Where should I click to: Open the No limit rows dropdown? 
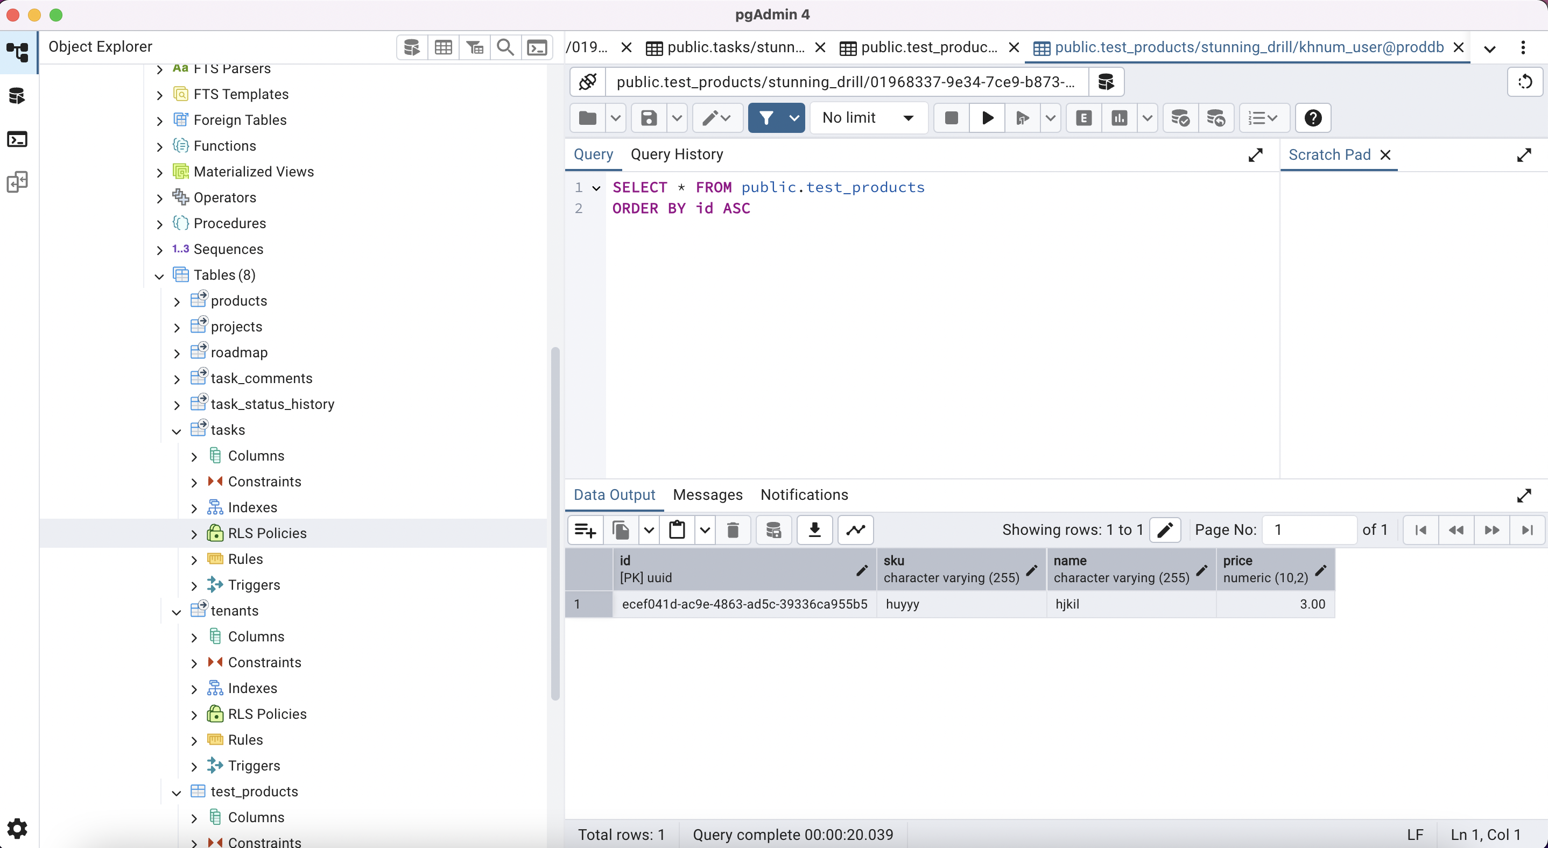tap(868, 118)
